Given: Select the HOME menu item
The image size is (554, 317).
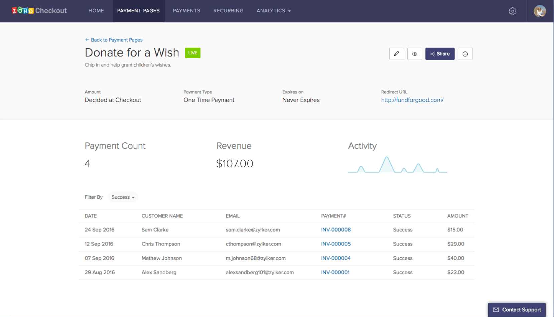Looking at the screenshot, I should [96, 11].
